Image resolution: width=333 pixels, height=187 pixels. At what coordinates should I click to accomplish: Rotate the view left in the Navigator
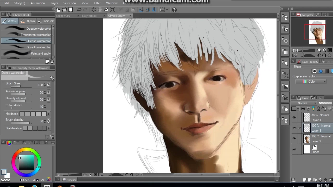click(x=319, y=55)
